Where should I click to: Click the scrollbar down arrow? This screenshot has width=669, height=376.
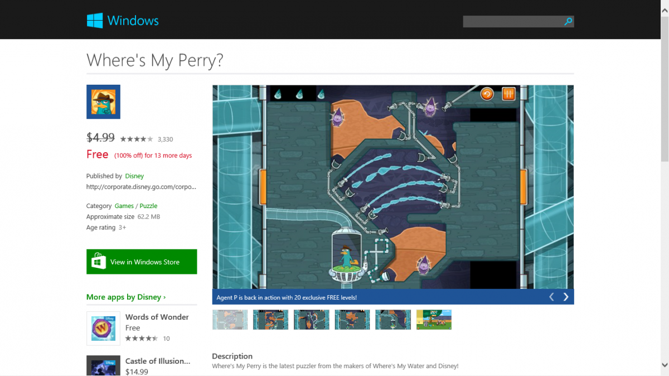(x=665, y=365)
